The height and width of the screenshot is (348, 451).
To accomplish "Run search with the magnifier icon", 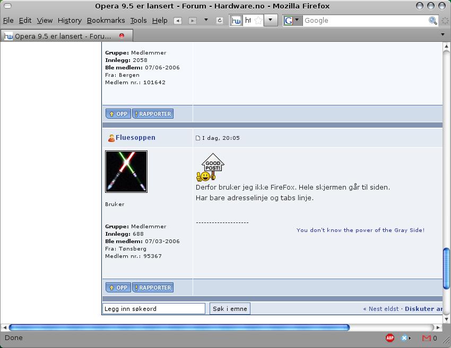I will tap(432, 20).
